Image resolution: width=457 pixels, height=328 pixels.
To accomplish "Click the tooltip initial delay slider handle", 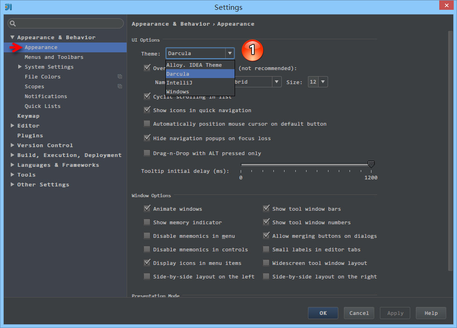I will (371, 164).
